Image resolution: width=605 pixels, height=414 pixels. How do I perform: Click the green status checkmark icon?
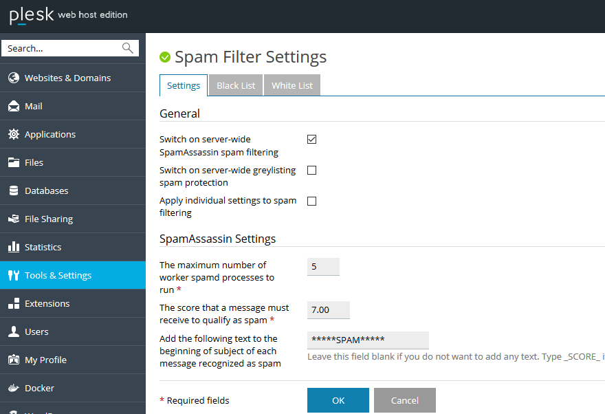pos(165,57)
